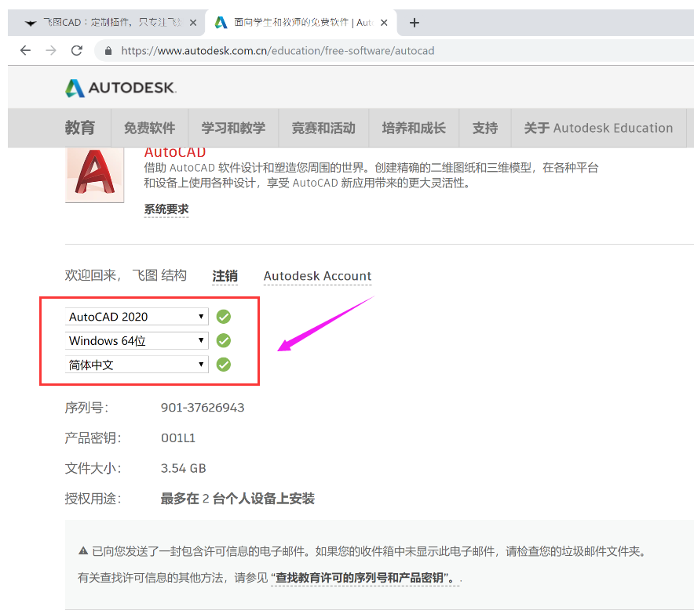Open 关于 Autodesk Education menu
Image resolution: width=694 pixels, height=610 pixels.
point(598,128)
